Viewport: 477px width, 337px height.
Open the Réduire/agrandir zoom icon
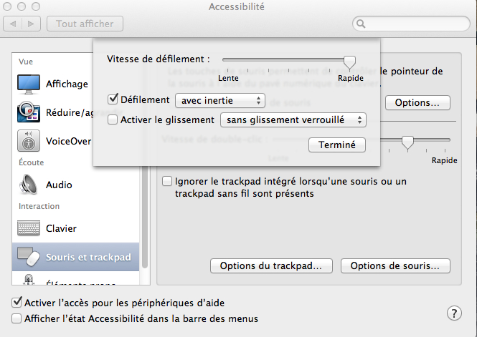tap(29, 112)
